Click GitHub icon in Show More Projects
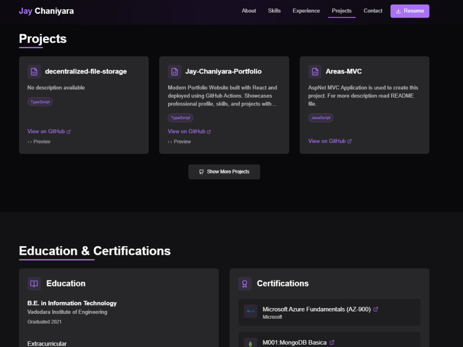Image resolution: width=463 pixels, height=347 pixels. click(201, 172)
